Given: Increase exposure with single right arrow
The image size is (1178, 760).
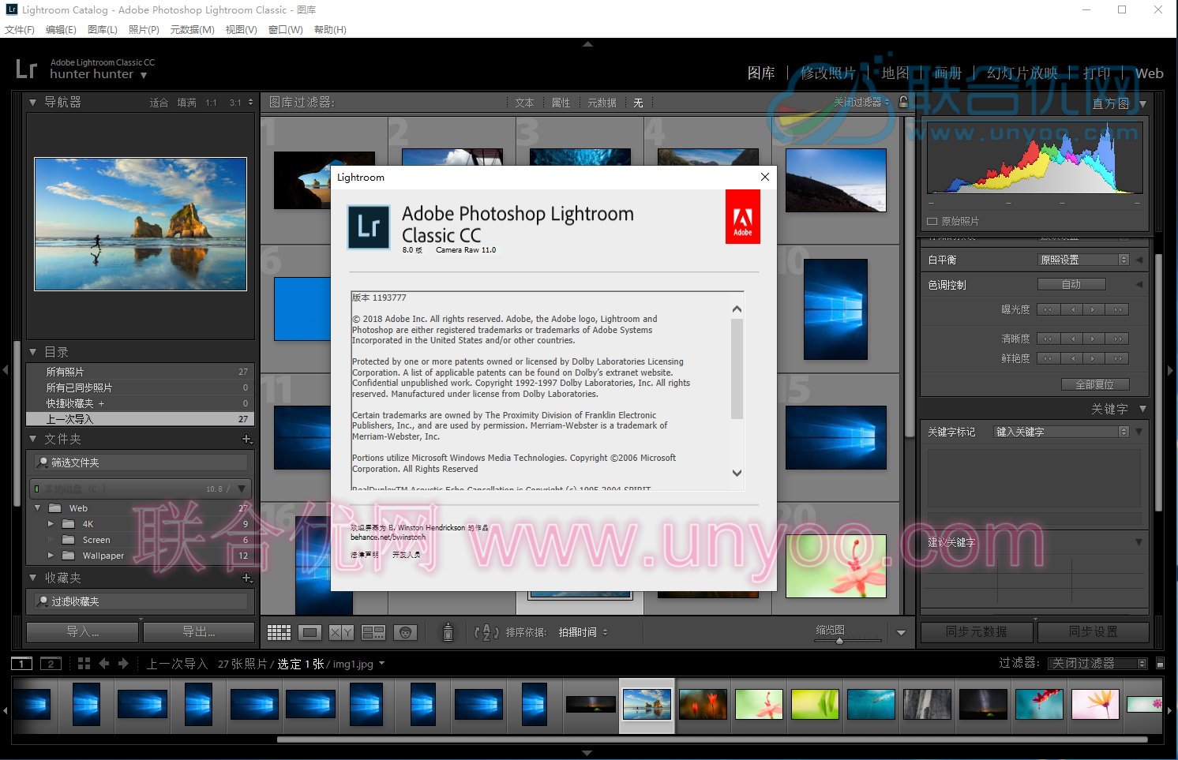Looking at the screenshot, I should click(1094, 309).
